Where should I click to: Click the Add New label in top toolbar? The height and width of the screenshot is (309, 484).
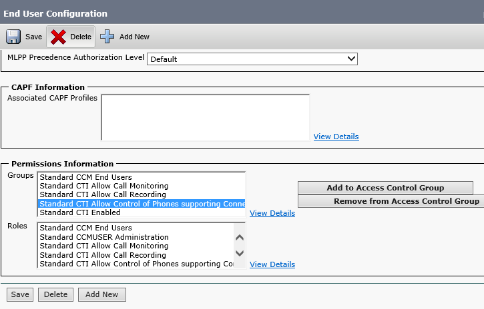[134, 37]
